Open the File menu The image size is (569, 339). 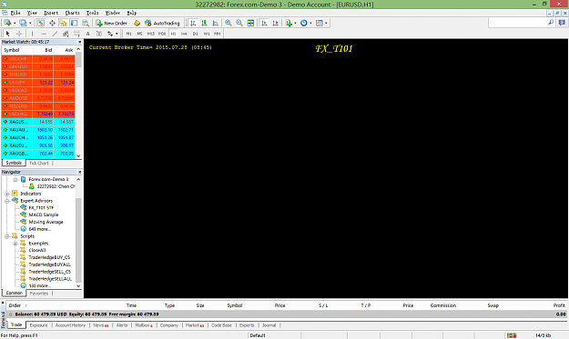coord(15,13)
